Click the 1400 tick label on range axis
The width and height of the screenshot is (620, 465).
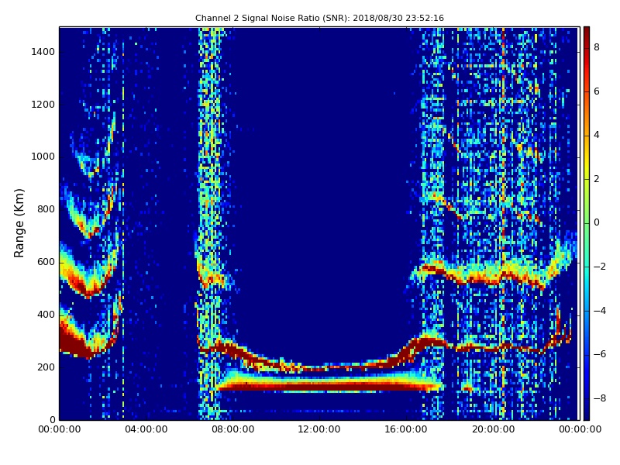(43, 52)
